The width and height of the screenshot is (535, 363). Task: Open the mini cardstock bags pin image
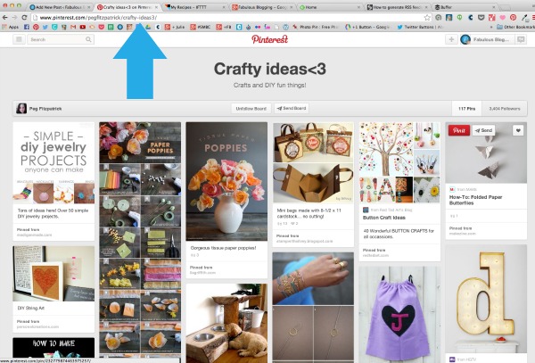point(313,162)
